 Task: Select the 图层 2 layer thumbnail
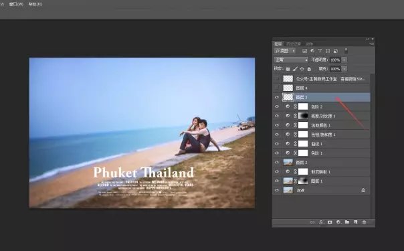click(288, 163)
